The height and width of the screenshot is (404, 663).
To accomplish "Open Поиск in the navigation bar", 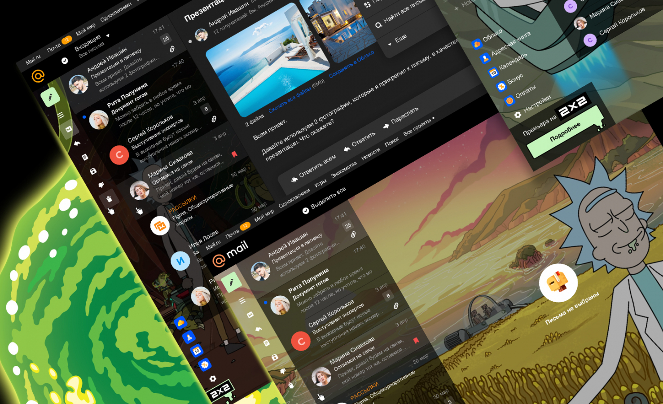I will pos(392,142).
